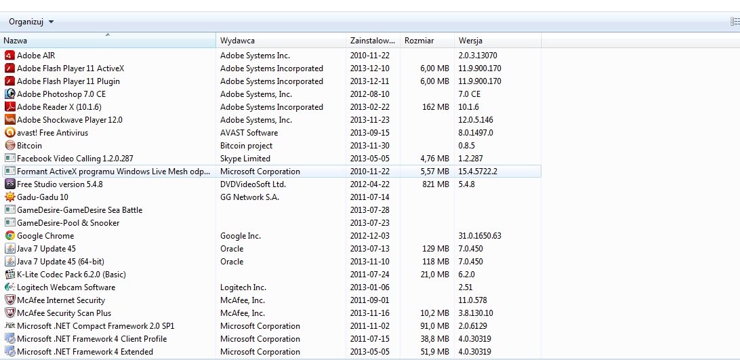This screenshot has height=360, width=740.
Task: Sort by the Wersja column header
Action: 498,41
